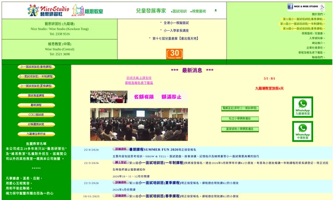The width and height of the screenshot is (334, 200).
Task: Click 全港小一模擬面試 link
Action: pyautogui.click(x=176, y=23)
